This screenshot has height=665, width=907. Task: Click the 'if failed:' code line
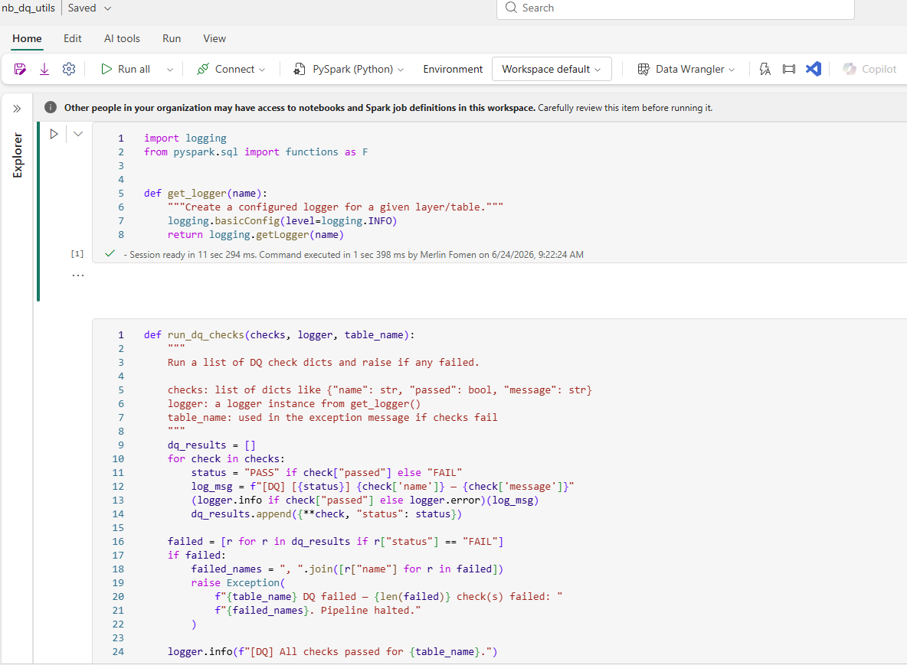197,556
